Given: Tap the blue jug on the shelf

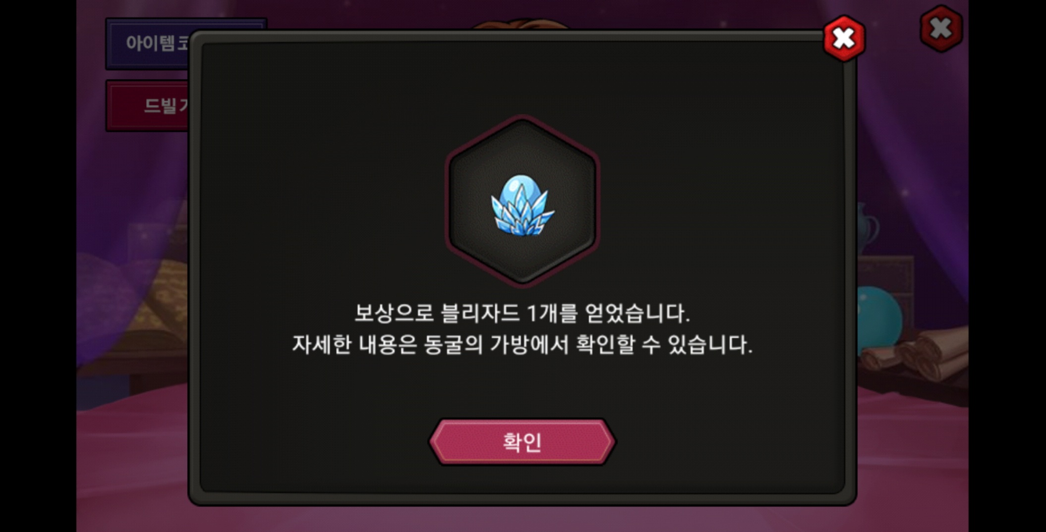Looking at the screenshot, I should click(x=867, y=228).
